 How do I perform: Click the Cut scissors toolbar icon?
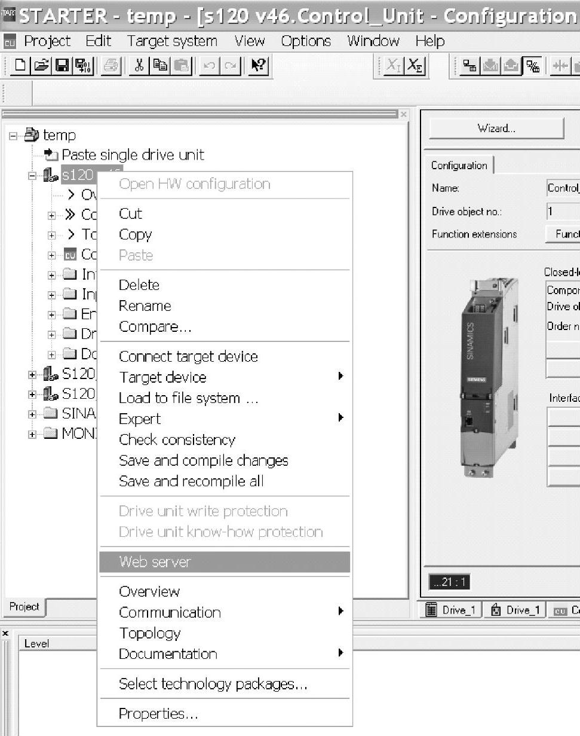(139, 66)
